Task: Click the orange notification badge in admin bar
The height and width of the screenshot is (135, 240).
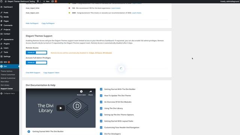Action: coord(56,1)
